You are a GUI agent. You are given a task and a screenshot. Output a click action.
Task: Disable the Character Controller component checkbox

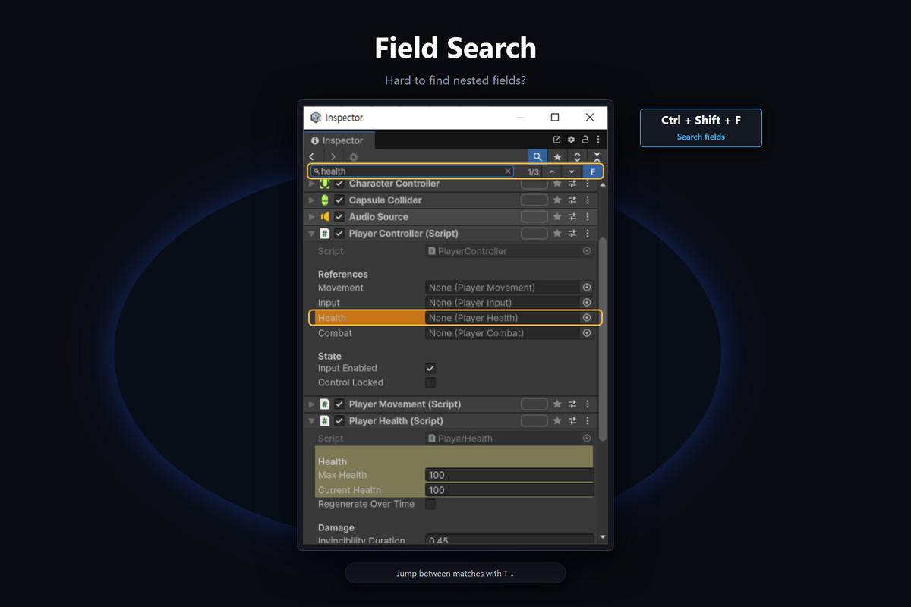click(339, 184)
